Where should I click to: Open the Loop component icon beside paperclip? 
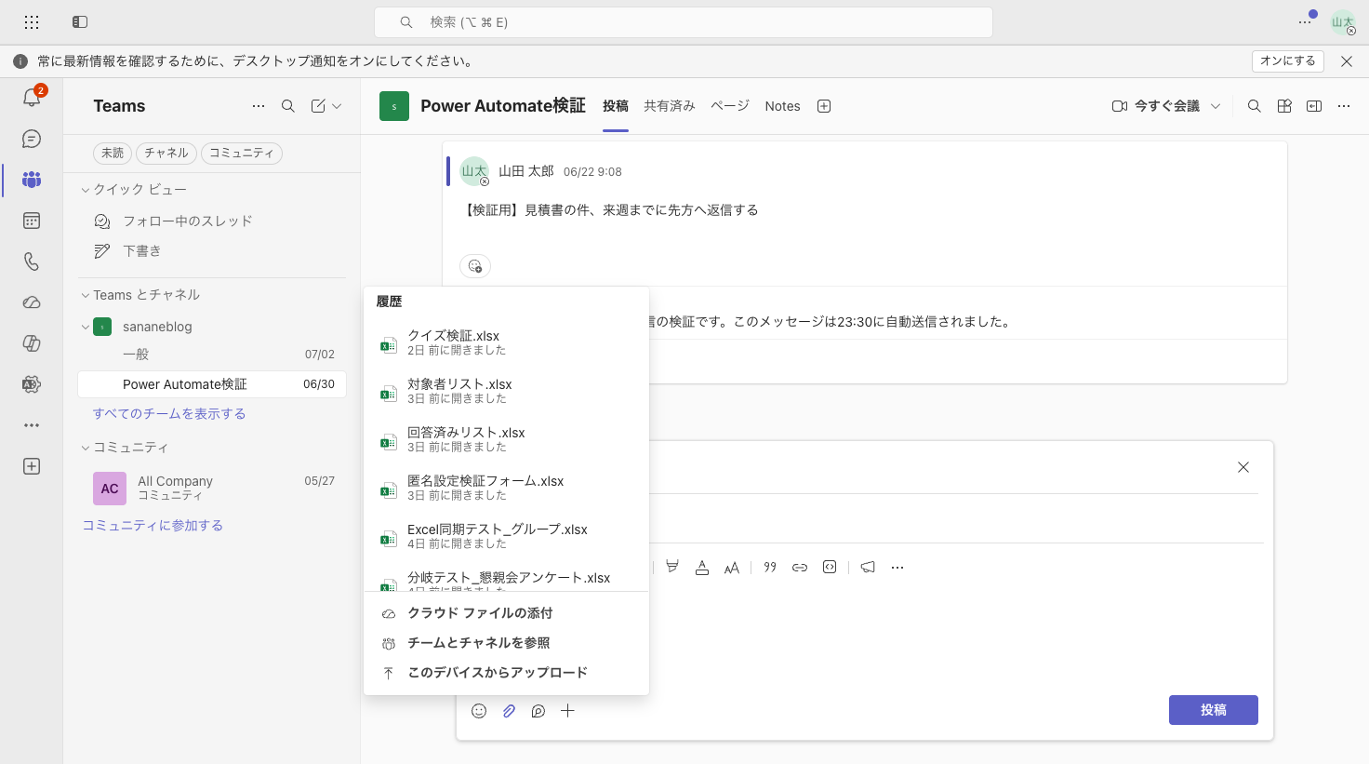click(538, 711)
